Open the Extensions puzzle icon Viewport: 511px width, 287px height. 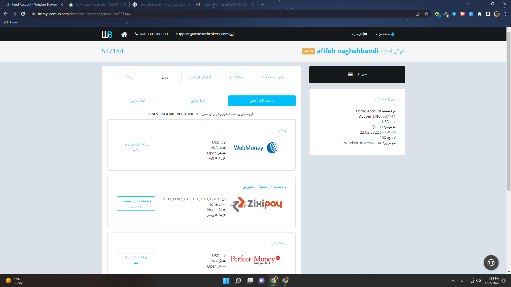[480, 14]
